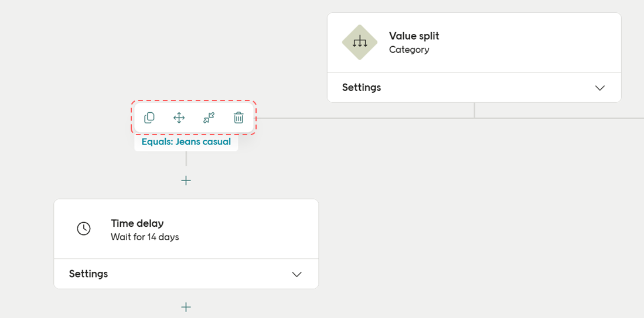Image resolution: width=644 pixels, height=318 pixels.
Task: Click the duplicate branch icon
Action: click(149, 118)
